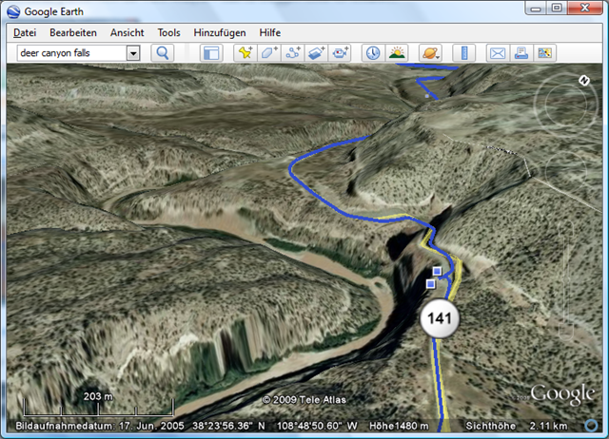This screenshot has height=439, width=609.
Task: Open the Datei menu
Action: tap(25, 32)
